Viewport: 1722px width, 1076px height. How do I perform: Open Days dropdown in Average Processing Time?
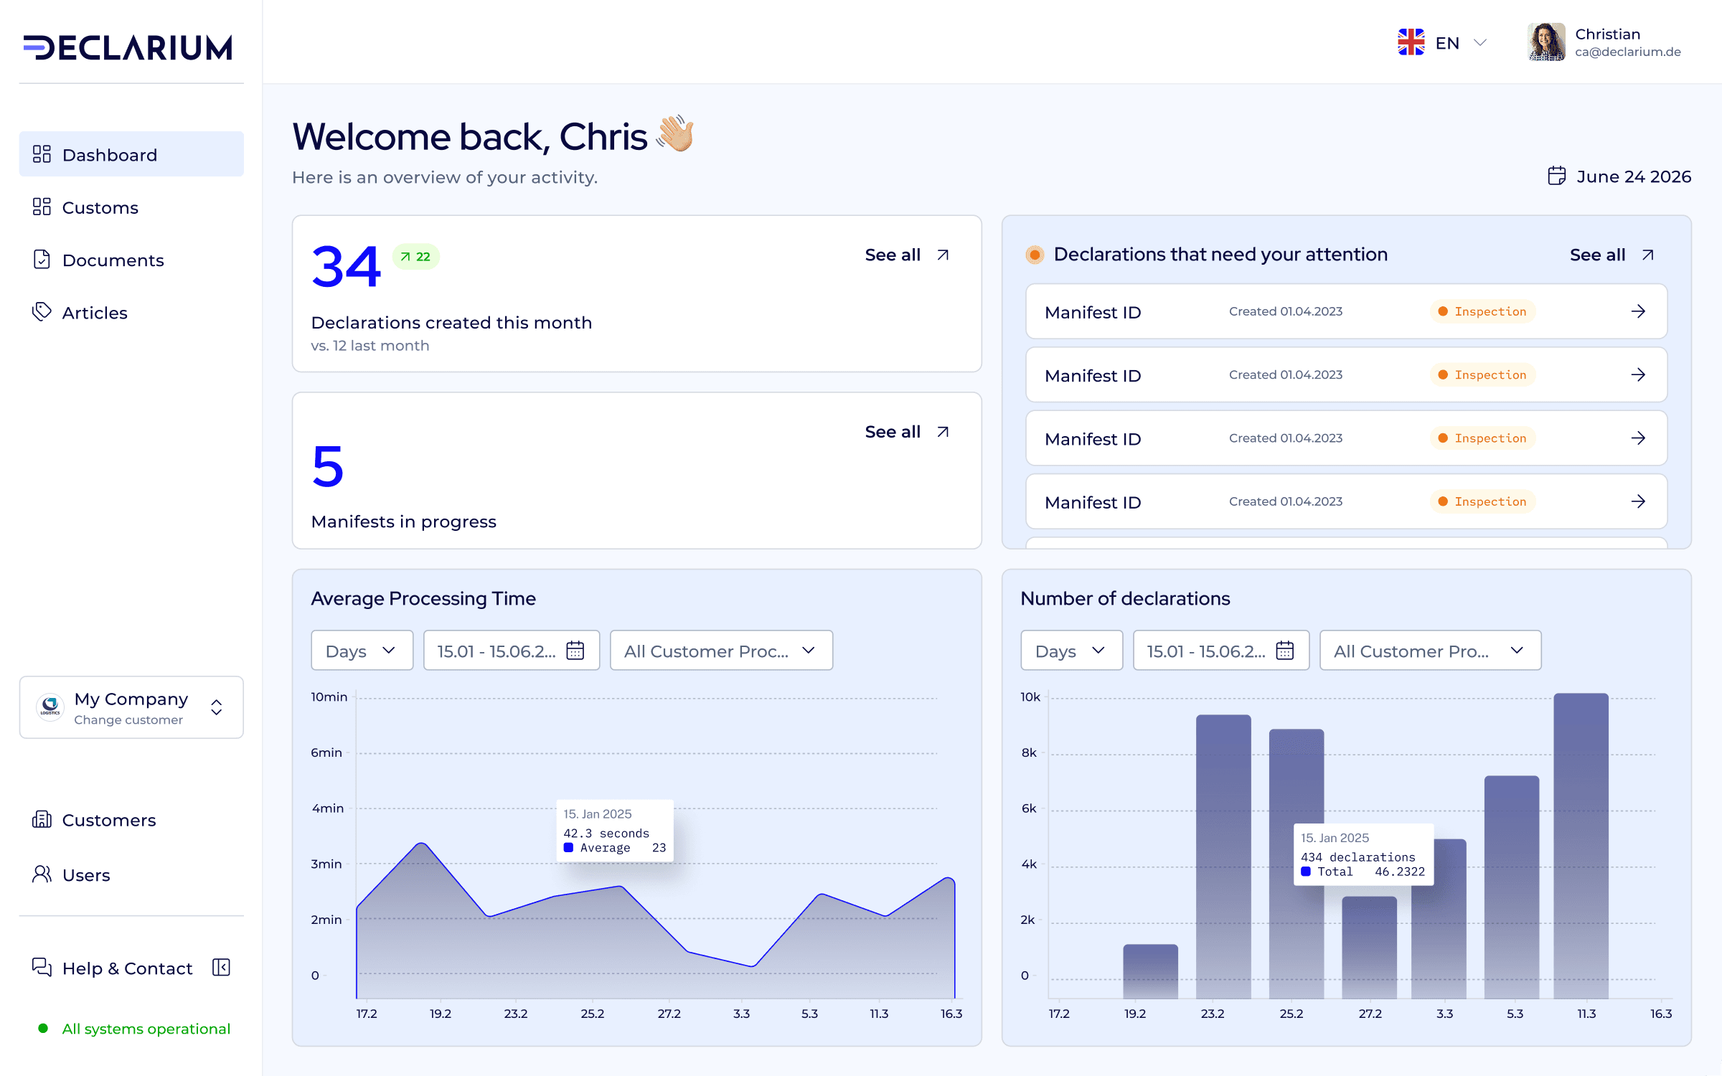pos(362,651)
